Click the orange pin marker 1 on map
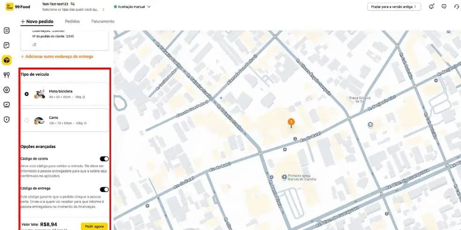This screenshot has height=230, width=461. click(x=291, y=123)
